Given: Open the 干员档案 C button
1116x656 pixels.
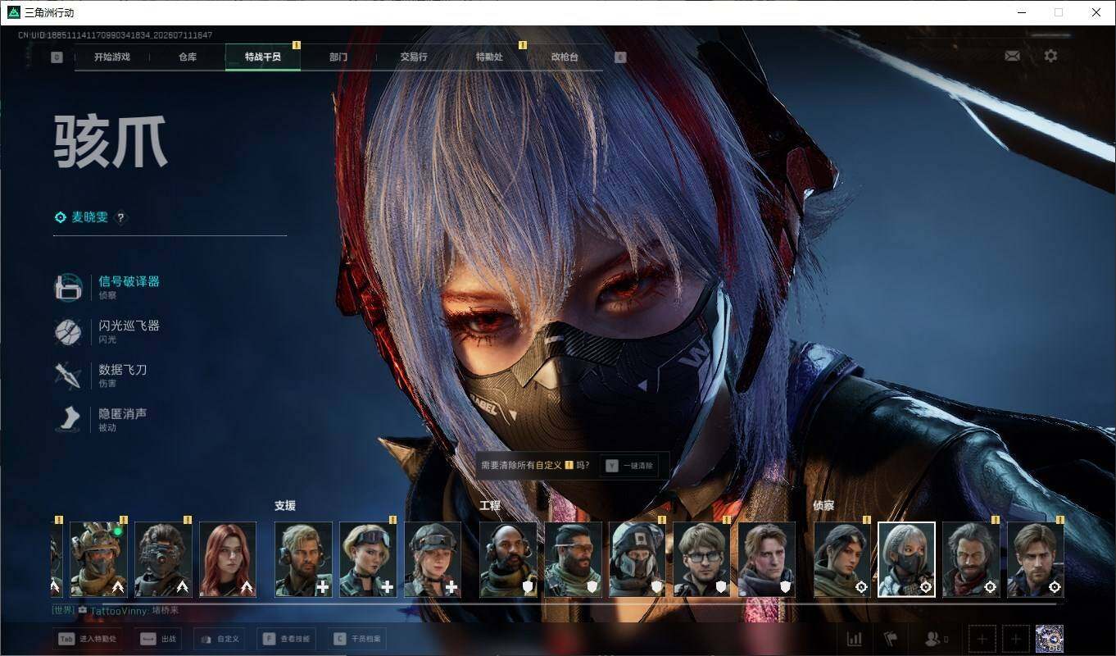Looking at the screenshot, I should point(356,639).
